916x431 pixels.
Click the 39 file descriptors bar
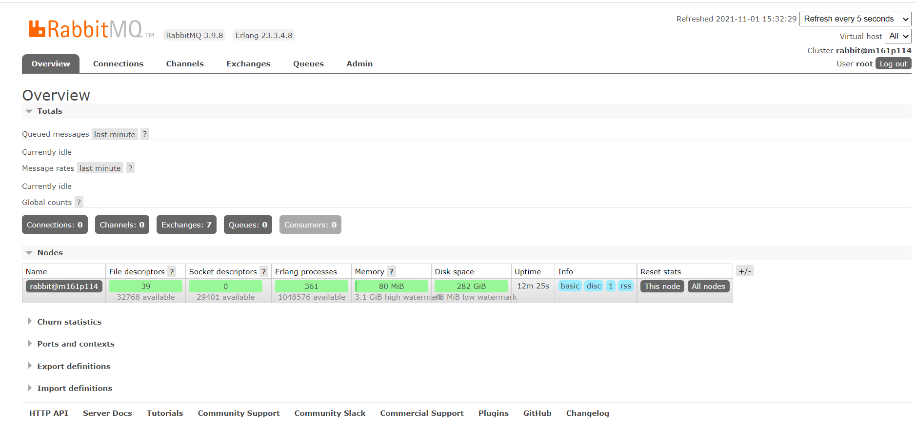click(x=146, y=286)
